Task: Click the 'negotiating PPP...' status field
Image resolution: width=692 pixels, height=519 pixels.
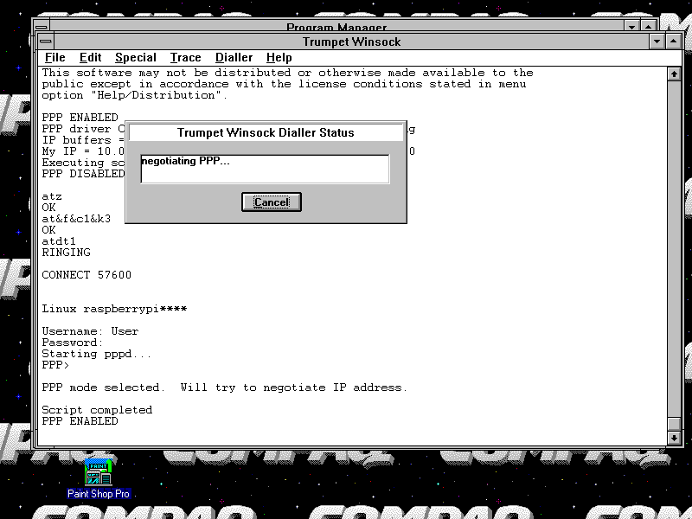Action: [265, 169]
